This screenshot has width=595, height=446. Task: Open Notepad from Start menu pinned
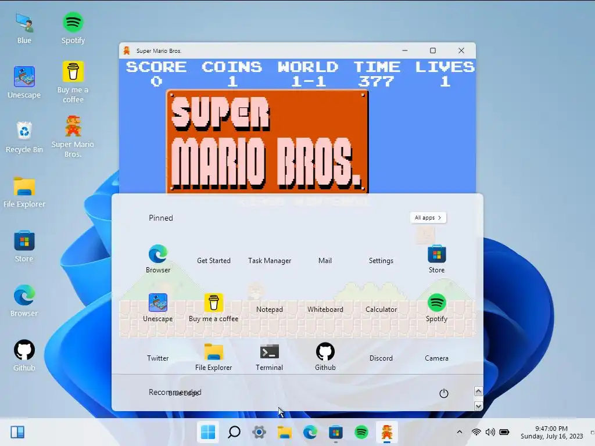tap(270, 309)
